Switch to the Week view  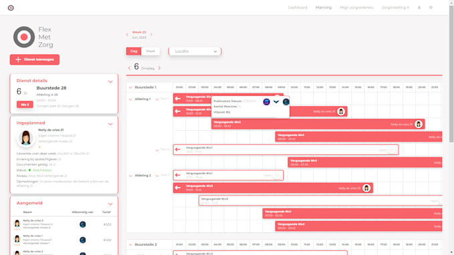tap(150, 51)
